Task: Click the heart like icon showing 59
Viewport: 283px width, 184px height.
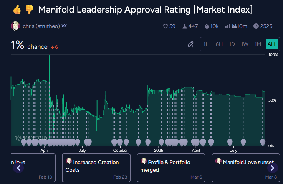Action: 165,26
